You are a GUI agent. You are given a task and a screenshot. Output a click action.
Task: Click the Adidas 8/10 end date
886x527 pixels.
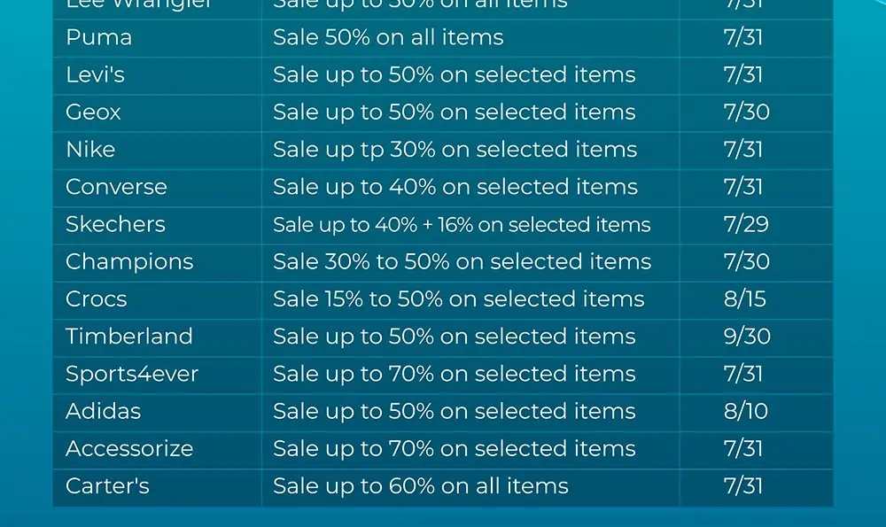click(x=746, y=411)
